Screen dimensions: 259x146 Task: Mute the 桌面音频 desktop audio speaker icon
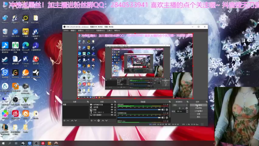pos(163,110)
